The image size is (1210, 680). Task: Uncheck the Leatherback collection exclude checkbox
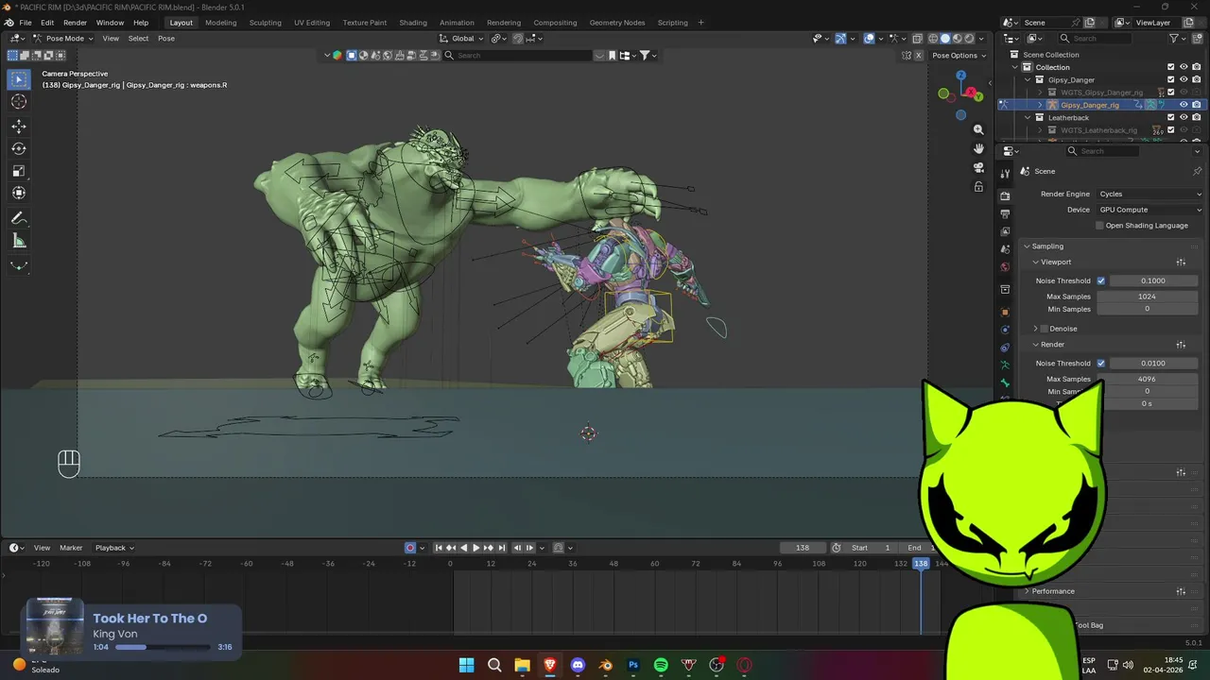click(1170, 117)
